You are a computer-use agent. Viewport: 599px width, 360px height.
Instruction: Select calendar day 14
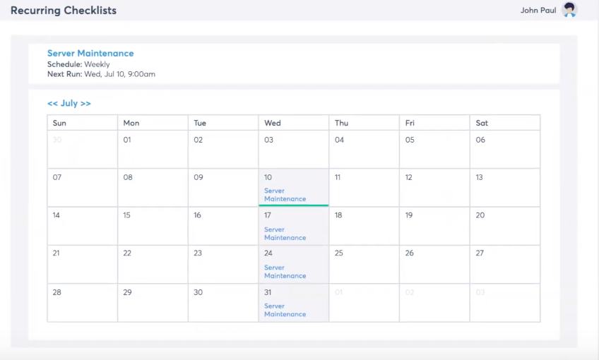[83, 226]
